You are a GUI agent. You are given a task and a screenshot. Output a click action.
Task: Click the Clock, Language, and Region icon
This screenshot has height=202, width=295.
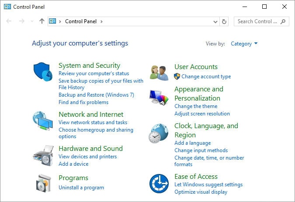[159, 133]
